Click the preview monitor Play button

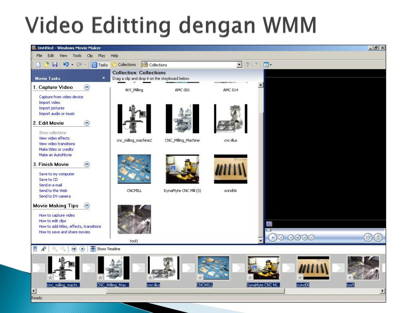coord(272,238)
